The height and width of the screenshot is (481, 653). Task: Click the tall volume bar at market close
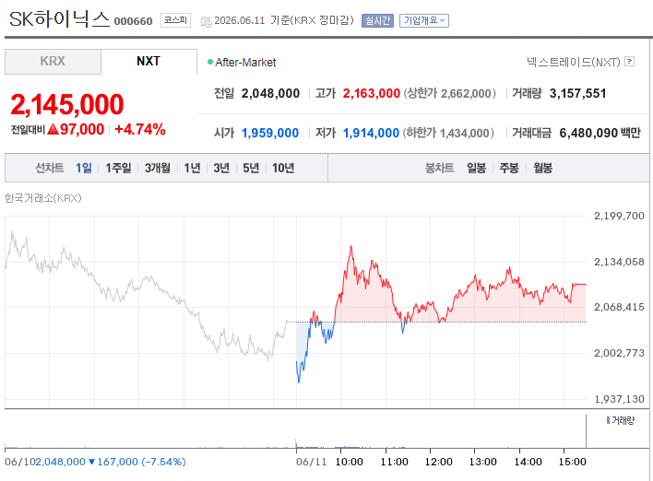point(586,431)
